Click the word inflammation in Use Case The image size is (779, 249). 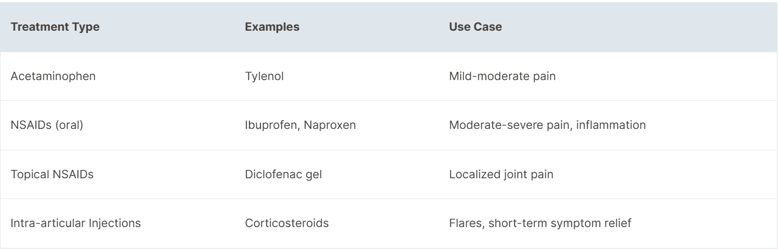pyautogui.click(x=615, y=125)
